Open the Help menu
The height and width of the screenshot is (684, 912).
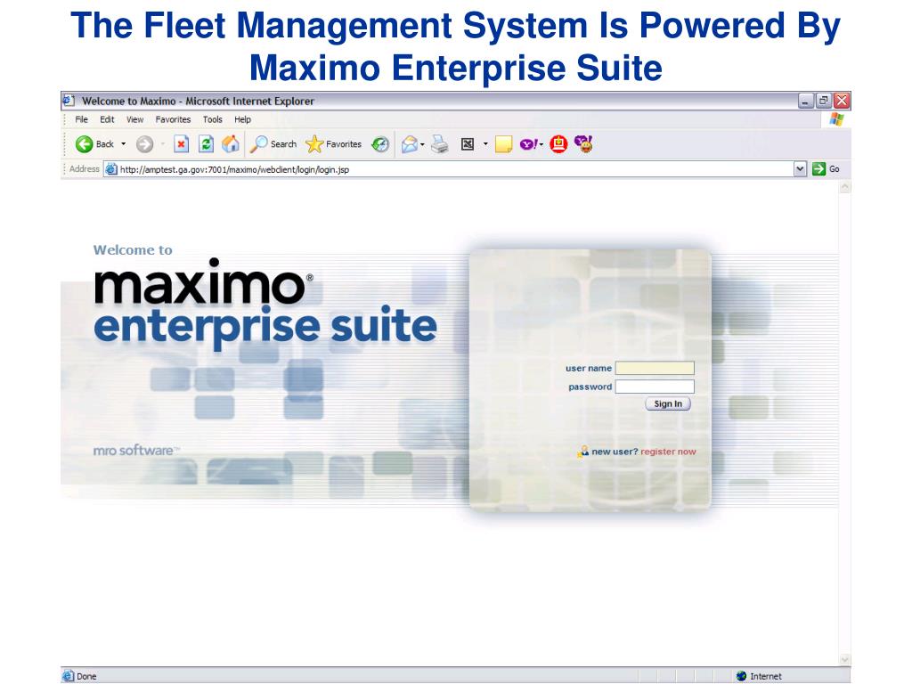pos(242,119)
